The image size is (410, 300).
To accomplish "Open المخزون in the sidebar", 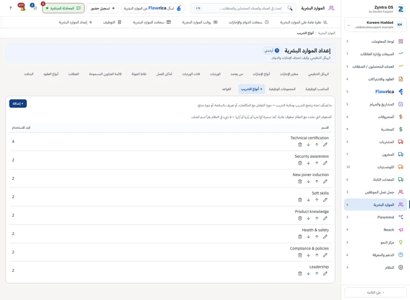I will coord(375,154).
